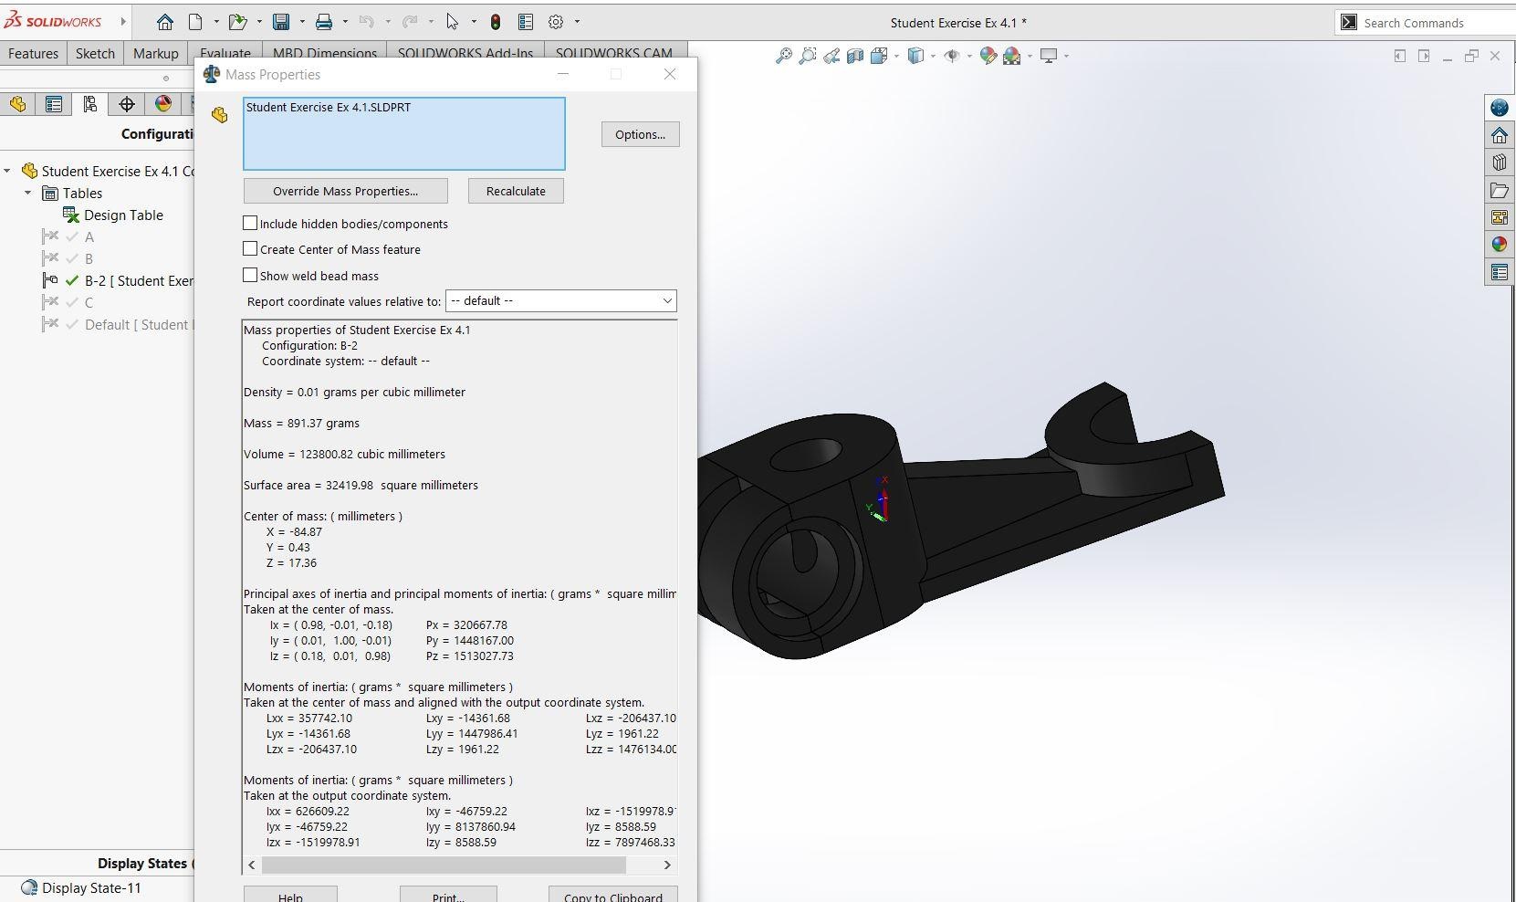This screenshot has height=902, width=1516.
Task: Click the Rebuild traffic light icon
Action: (x=496, y=22)
